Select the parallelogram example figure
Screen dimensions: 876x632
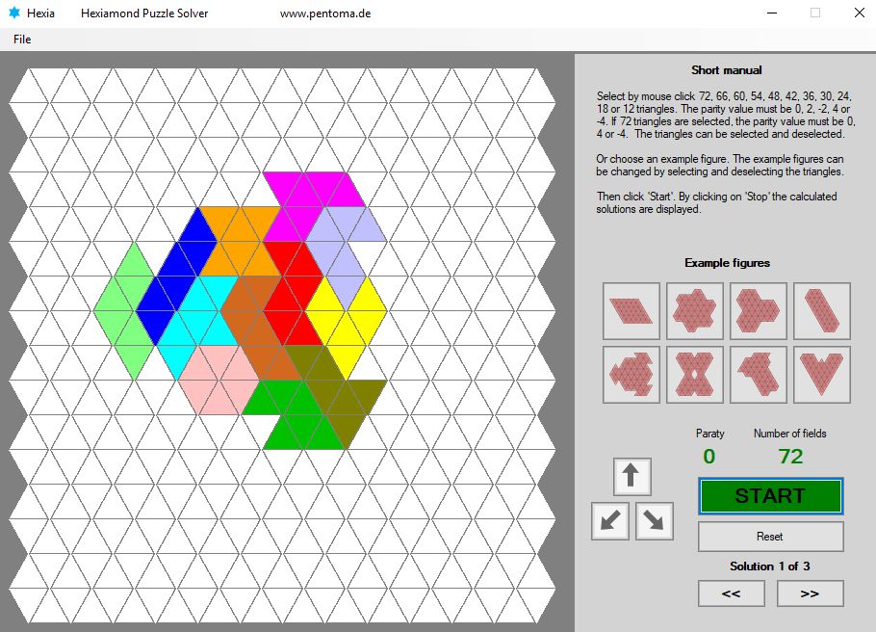coord(631,311)
